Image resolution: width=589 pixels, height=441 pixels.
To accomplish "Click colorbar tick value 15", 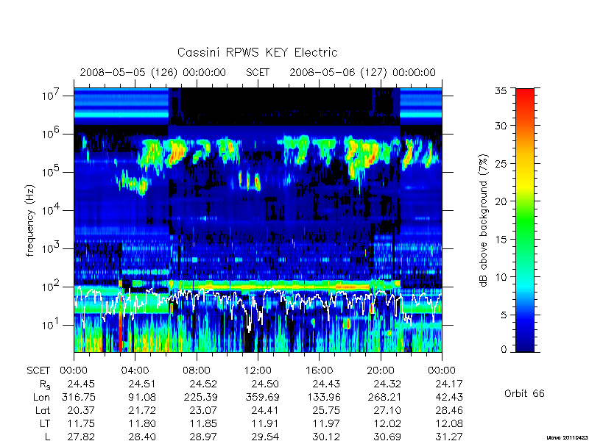I will [501, 240].
